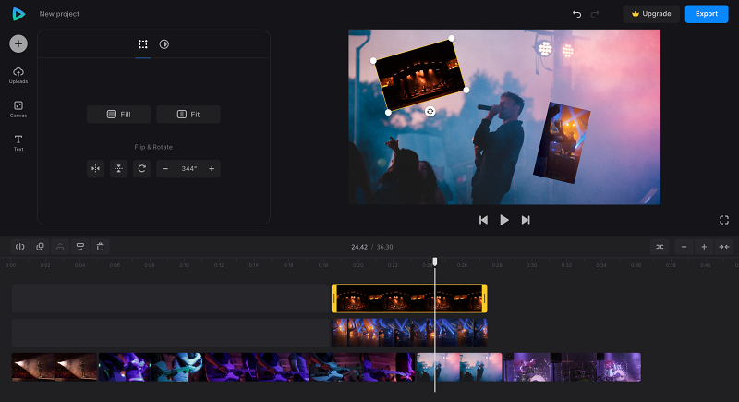The width and height of the screenshot is (739, 402).
Task: Flip the clip horizontally
Action: click(96, 169)
